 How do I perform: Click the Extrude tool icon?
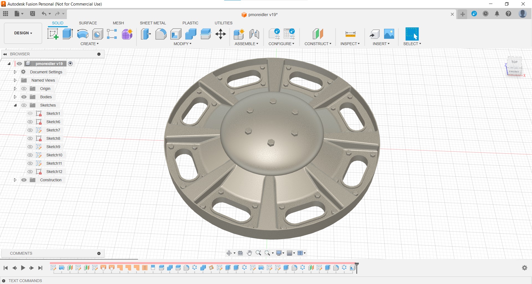68,34
